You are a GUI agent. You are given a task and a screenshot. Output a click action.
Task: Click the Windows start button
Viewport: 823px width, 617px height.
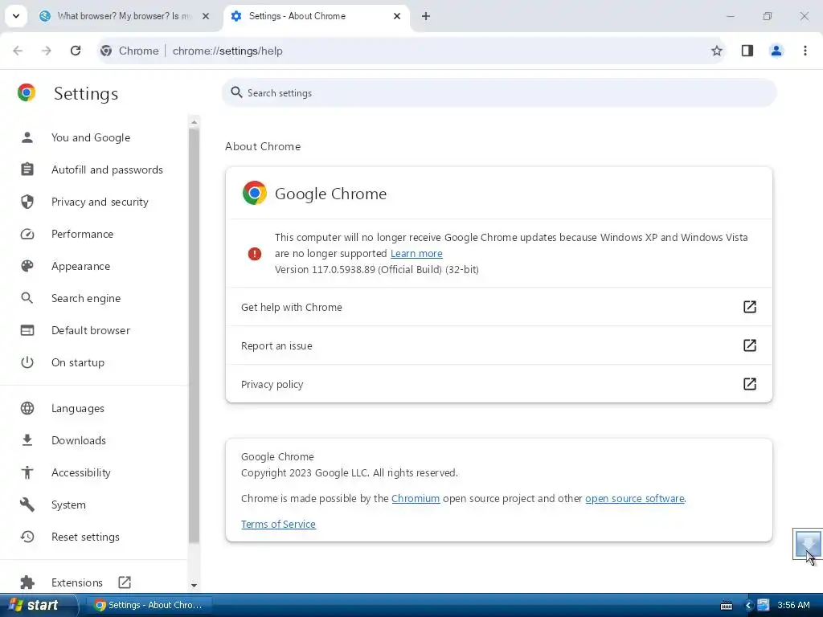(x=38, y=605)
